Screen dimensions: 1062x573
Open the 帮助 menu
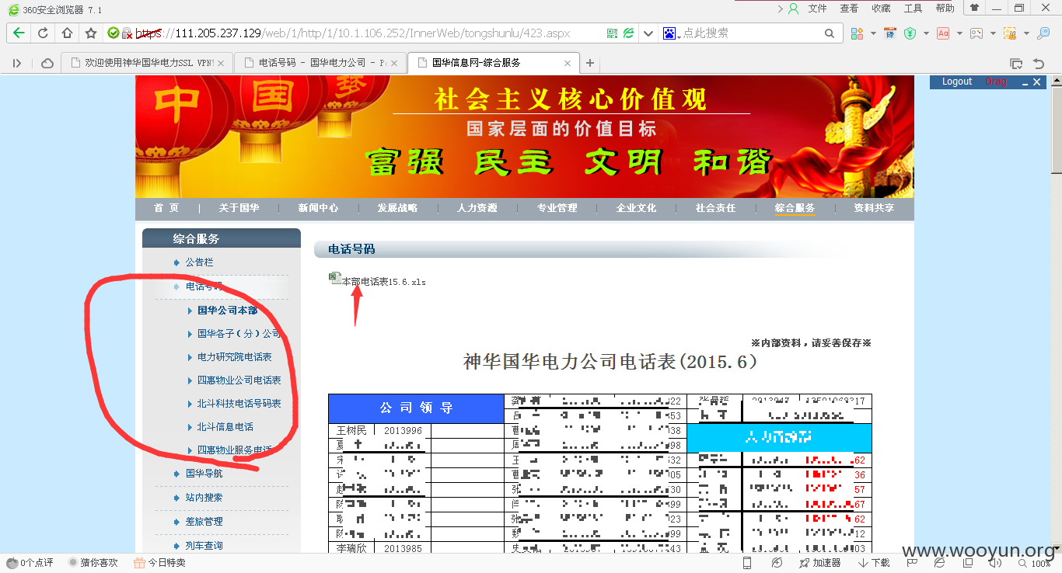[945, 9]
